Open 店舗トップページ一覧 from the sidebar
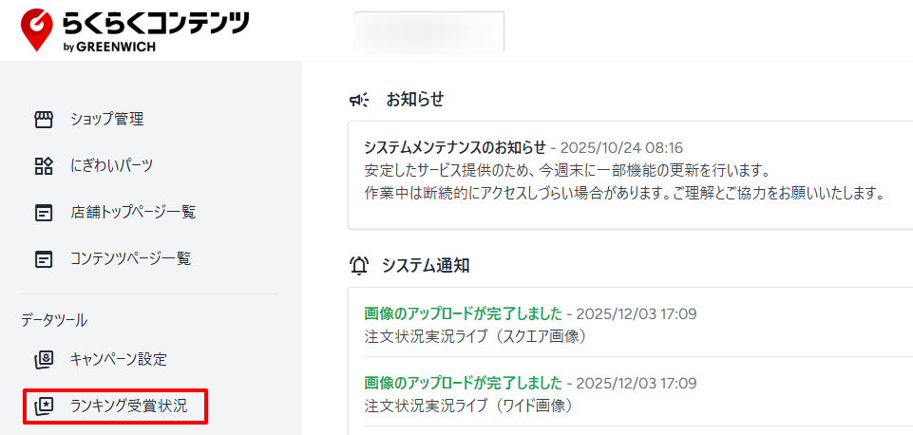The image size is (913, 435). point(133,212)
